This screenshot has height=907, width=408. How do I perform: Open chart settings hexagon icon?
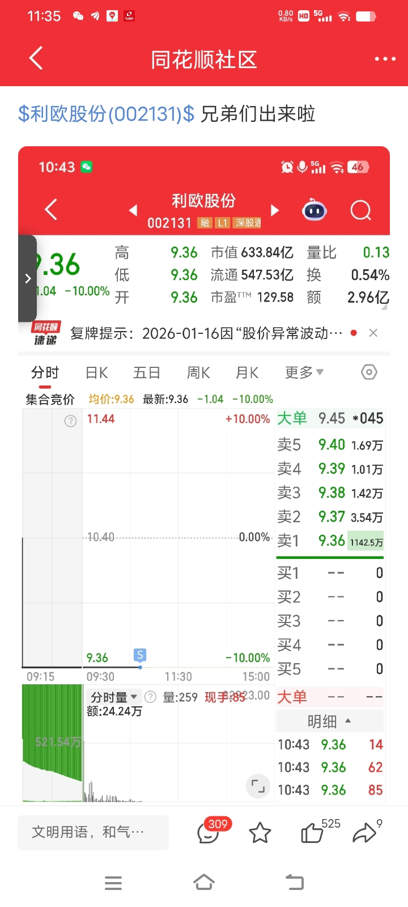pos(369,372)
